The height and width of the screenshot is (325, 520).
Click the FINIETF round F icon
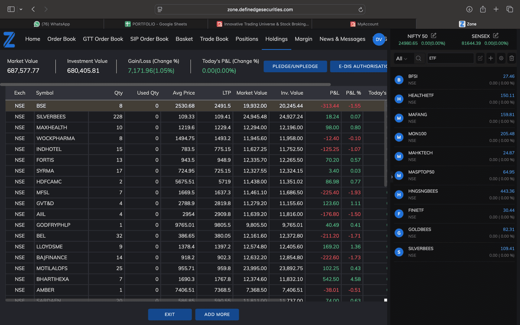399,214
